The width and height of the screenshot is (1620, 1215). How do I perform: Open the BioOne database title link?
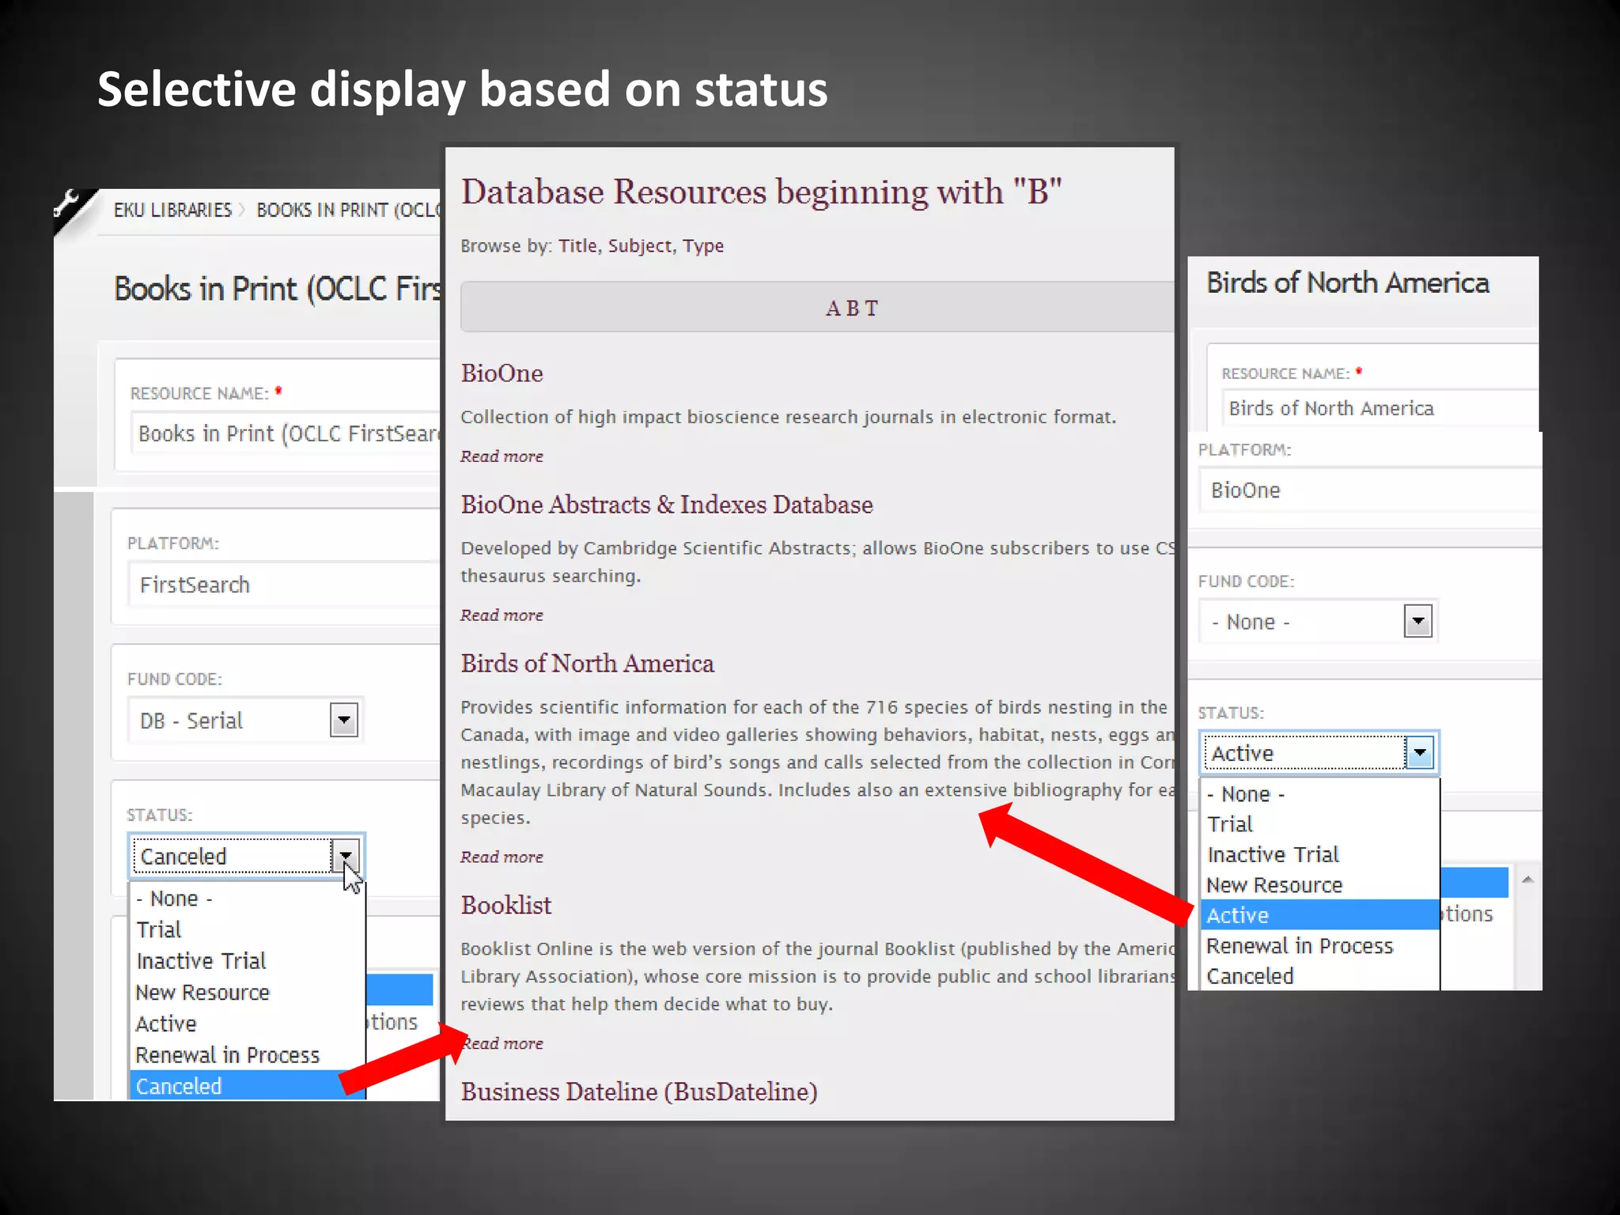pyautogui.click(x=502, y=373)
